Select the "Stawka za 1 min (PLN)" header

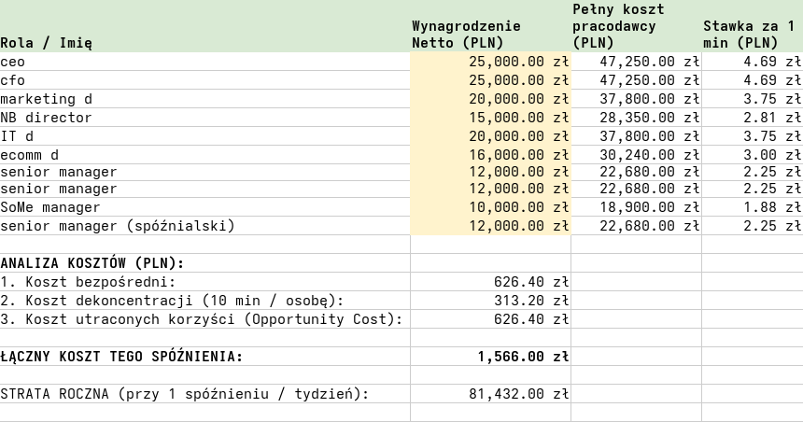[x=751, y=35]
